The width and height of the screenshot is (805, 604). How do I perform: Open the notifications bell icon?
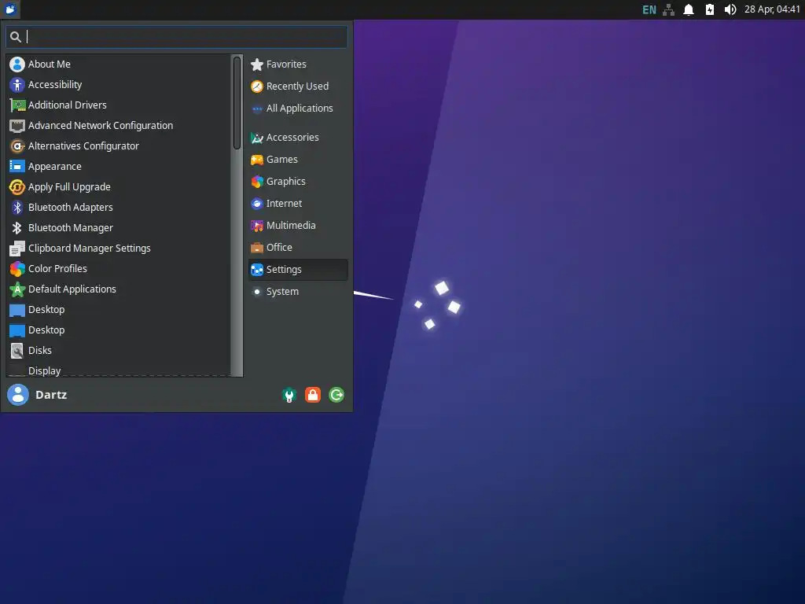(689, 9)
